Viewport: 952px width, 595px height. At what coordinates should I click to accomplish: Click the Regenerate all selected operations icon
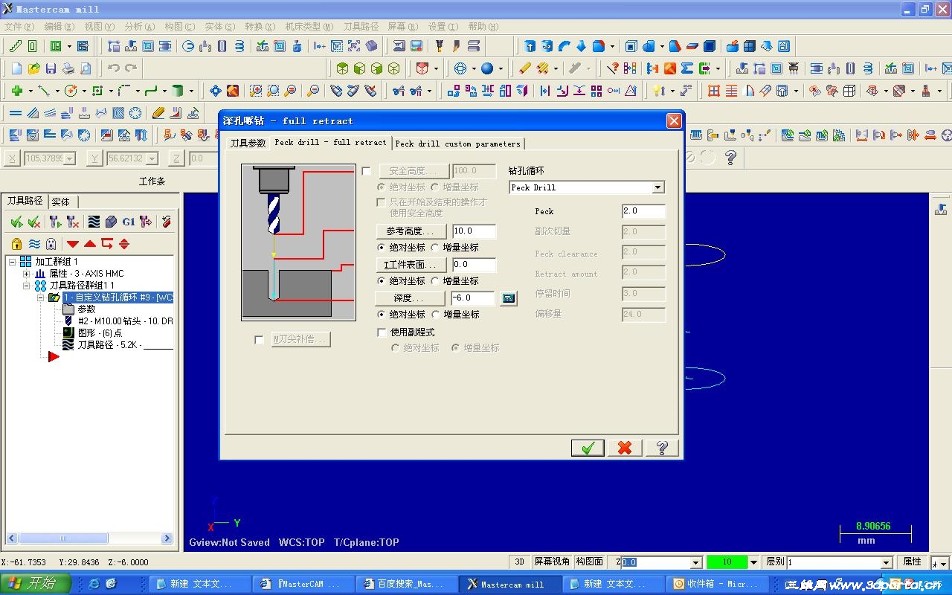click(x=55, y=222)
